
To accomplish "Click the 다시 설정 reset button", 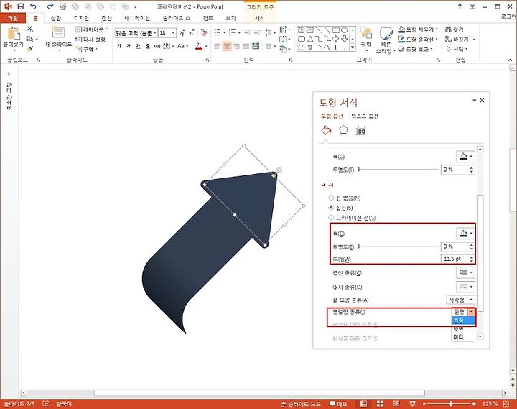I will 90,40.
